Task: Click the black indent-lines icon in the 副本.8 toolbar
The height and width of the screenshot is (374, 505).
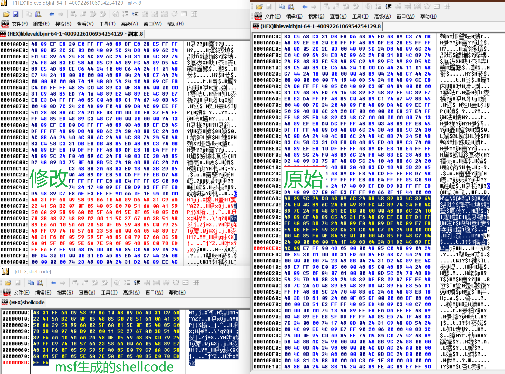Action: pos(135,14)
